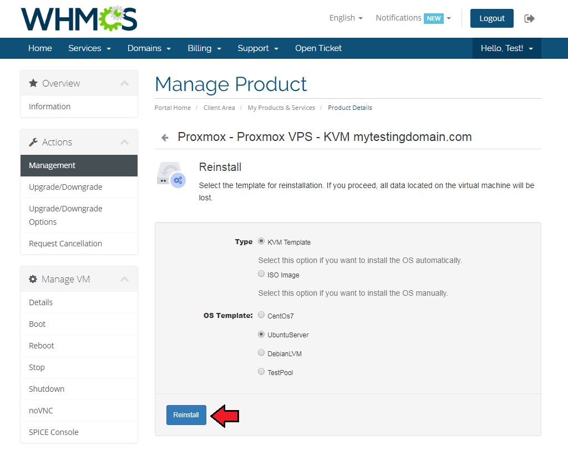568x450 pixels.
Task: Follow the Client Area breadcrumb
Action: [219, 108]
